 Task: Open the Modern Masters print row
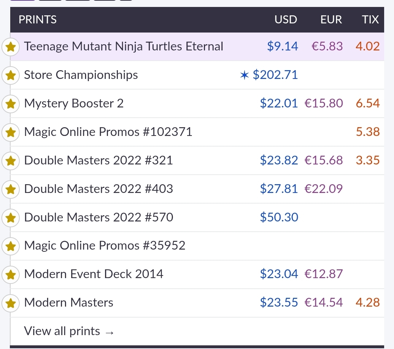click(x=69, y=303)
